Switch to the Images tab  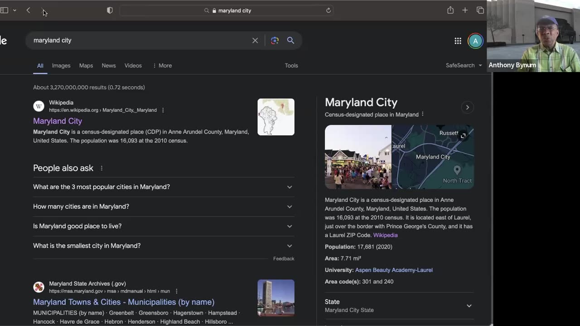61,66
